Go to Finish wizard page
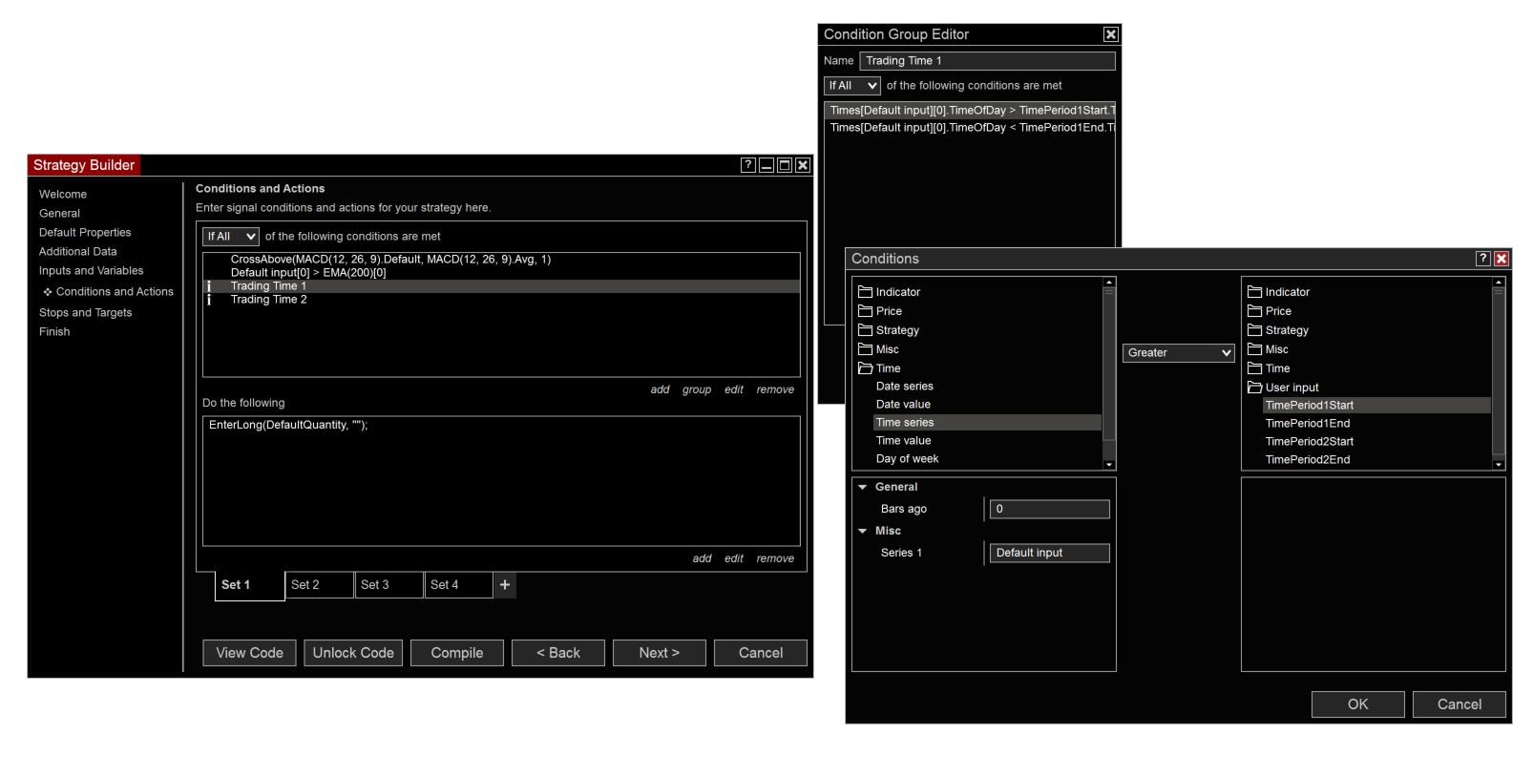Screen dimensions: 1533x777 pos(54,332)
